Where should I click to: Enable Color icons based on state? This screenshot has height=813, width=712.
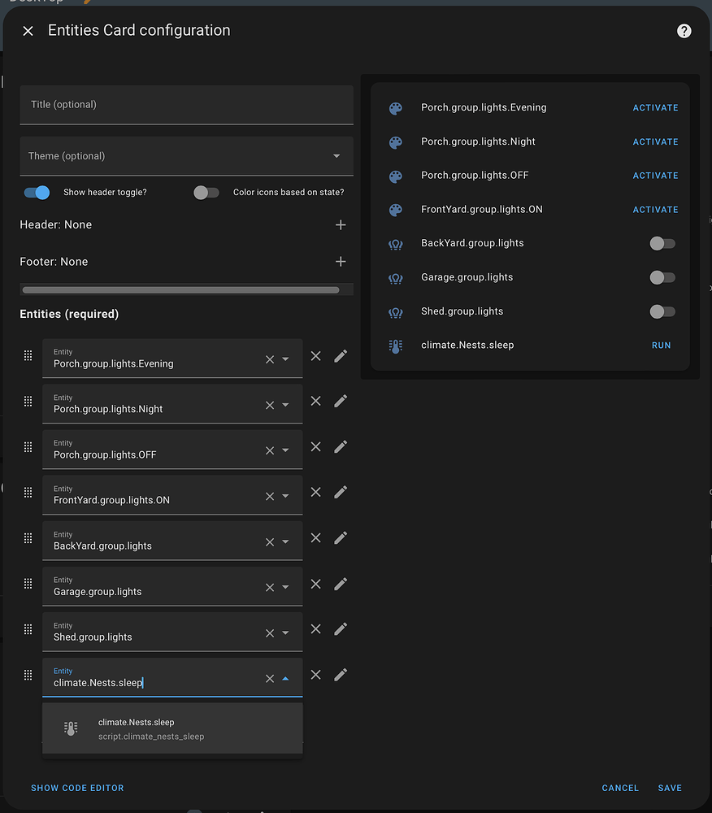[x=206, y=193]
